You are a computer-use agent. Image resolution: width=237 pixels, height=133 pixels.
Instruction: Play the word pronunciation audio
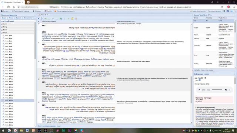pyautogui.click(x=199, y=90)
